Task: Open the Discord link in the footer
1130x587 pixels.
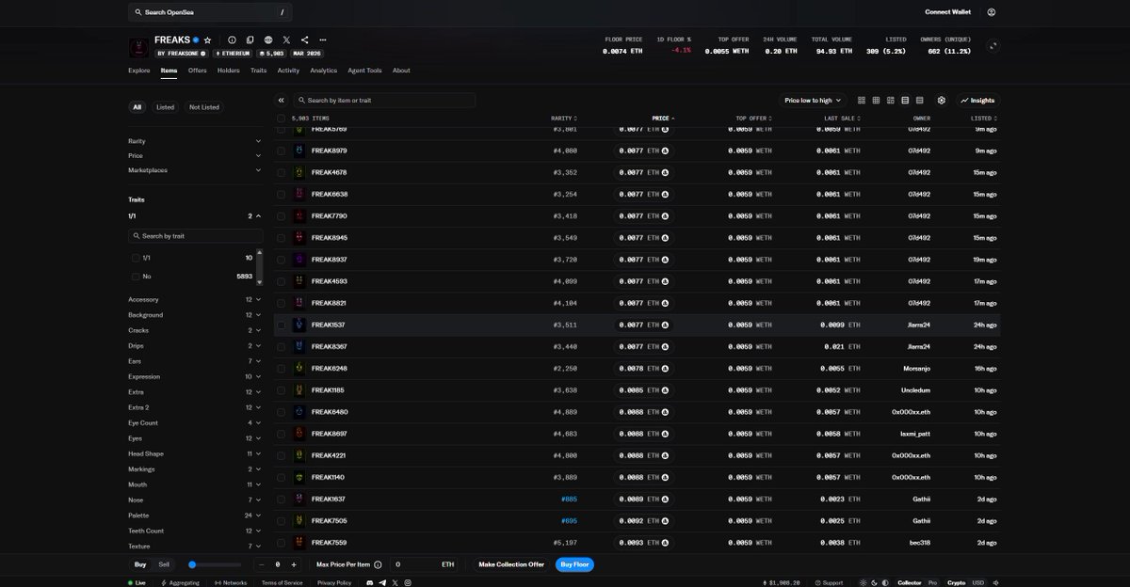Action: 369,583
